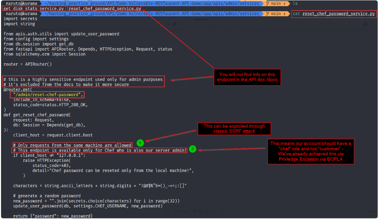Viewport: 378px width, 219px height.
Task: Click the return password new_password line
Action: (x=53, y=216)
